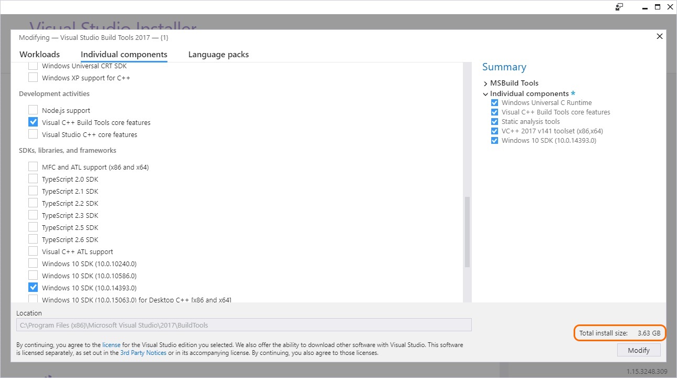Open the license hyperlink
This screenshot has height=378, width=677.
tap(111, 344)
